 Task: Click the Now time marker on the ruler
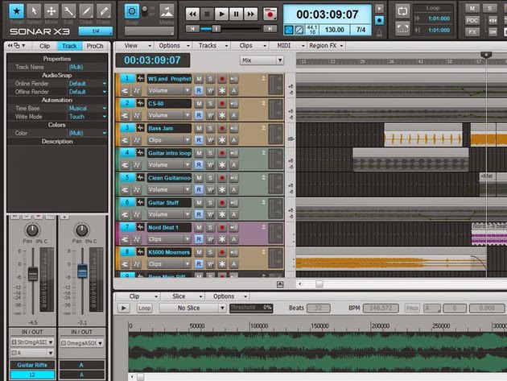[486, 55]
